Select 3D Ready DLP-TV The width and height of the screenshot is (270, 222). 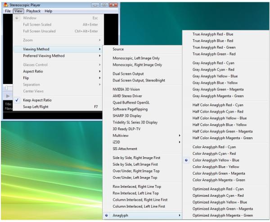pyautogui.click(x=142, y=129)
